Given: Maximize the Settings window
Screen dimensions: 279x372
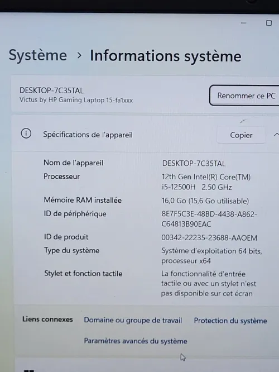Looking at the screenshot, I should (x=269, y=23).
